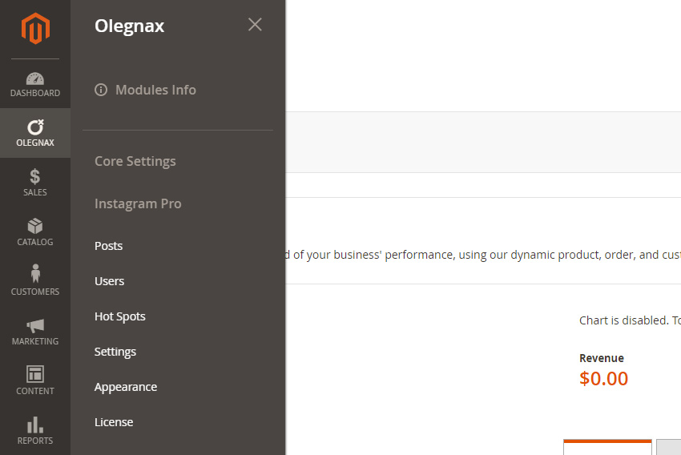681x455 pixels.
Task: Open Hot Spots menu link
Action: 120,316
